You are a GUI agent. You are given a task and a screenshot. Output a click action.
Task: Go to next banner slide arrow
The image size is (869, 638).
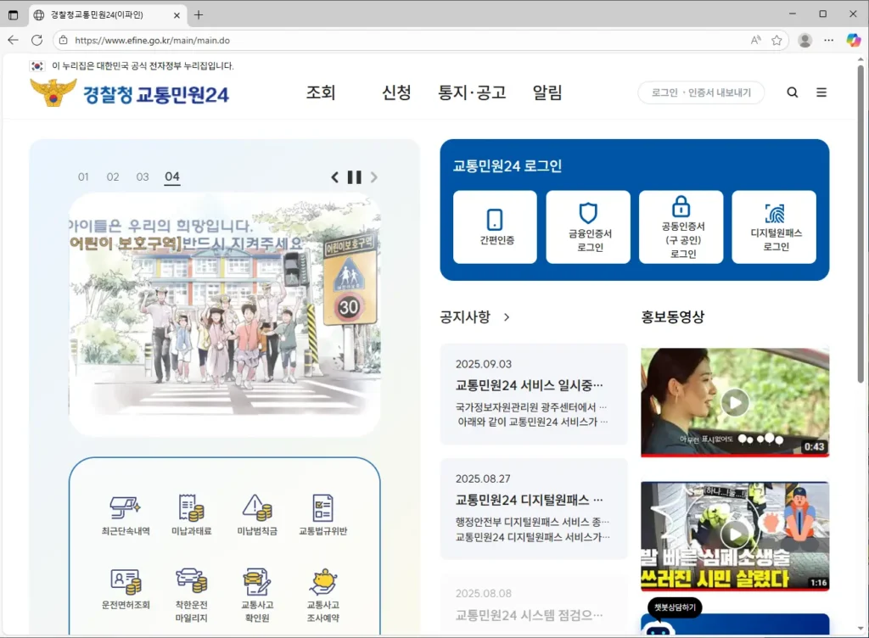374,177
